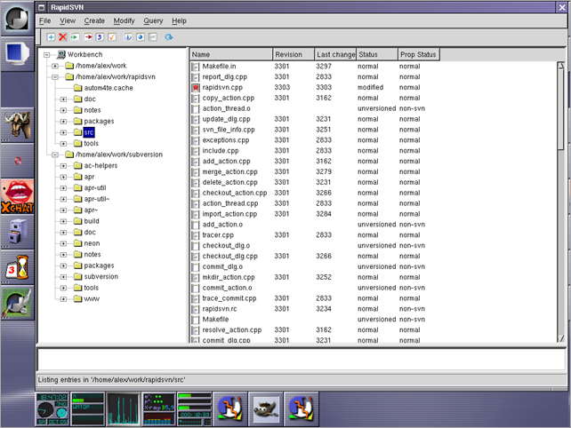Viewport: 571px width, 428px height.
Task: Click the red arrow Commit toolbar icon
Action: (88, 37)
